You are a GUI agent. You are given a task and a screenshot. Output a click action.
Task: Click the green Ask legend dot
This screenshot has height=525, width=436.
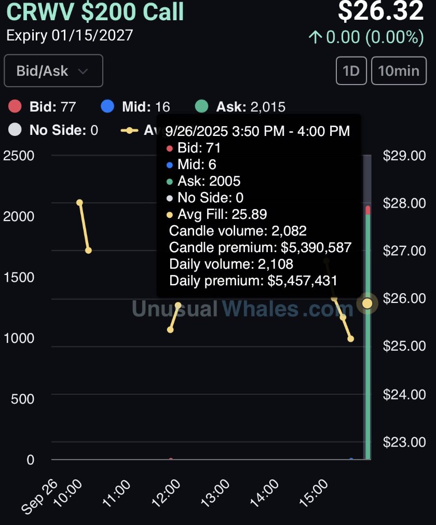click(x=201, y=107)
